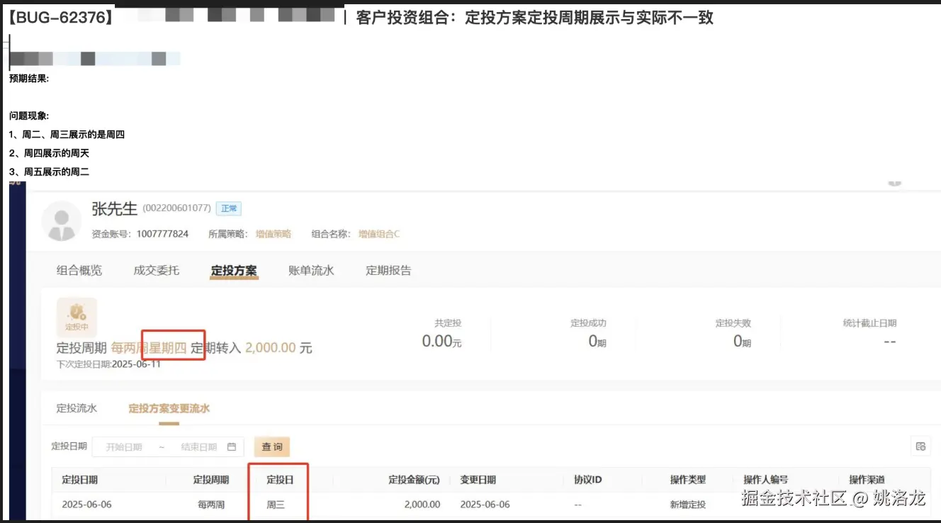Click the 定投成功 0期 value

[x=597, y=342]
